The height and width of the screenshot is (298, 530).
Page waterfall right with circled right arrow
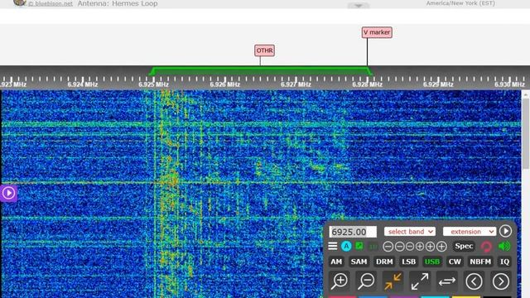(500, 281)
